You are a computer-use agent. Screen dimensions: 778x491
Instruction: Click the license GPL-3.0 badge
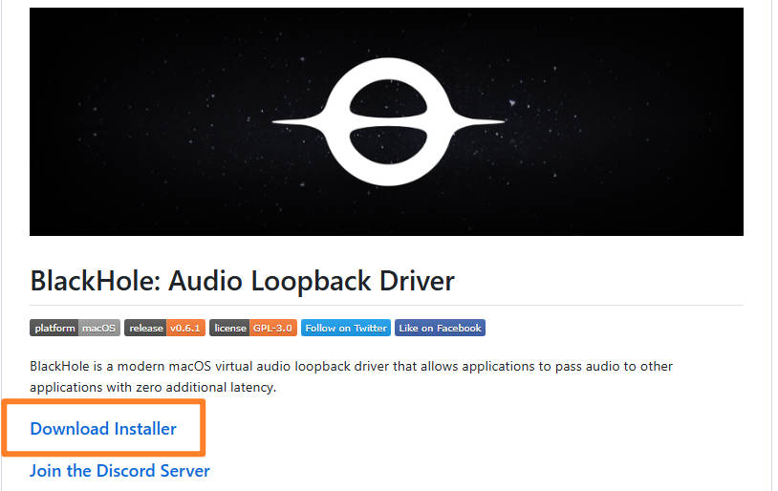[253, 328]
